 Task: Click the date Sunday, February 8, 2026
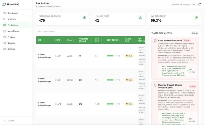pyautogui.click(x=183, y=4)
